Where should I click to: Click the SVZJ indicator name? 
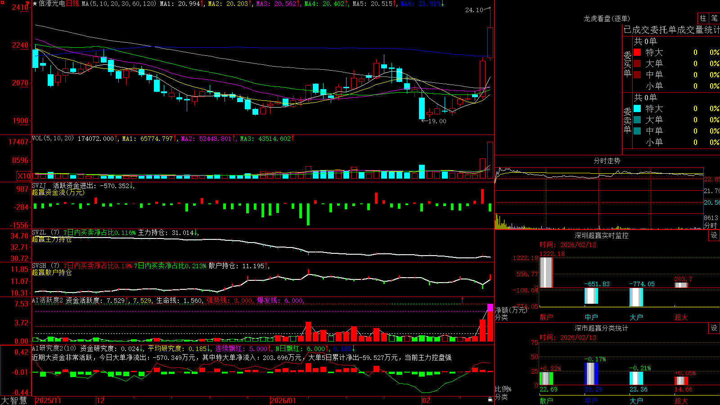click(39, 185)
